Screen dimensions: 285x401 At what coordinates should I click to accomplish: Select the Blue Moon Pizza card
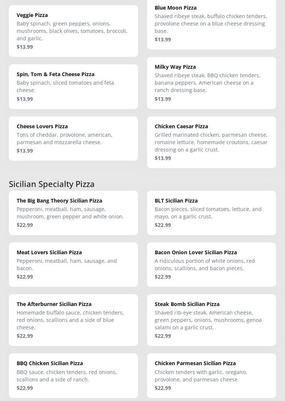[211, 23]
